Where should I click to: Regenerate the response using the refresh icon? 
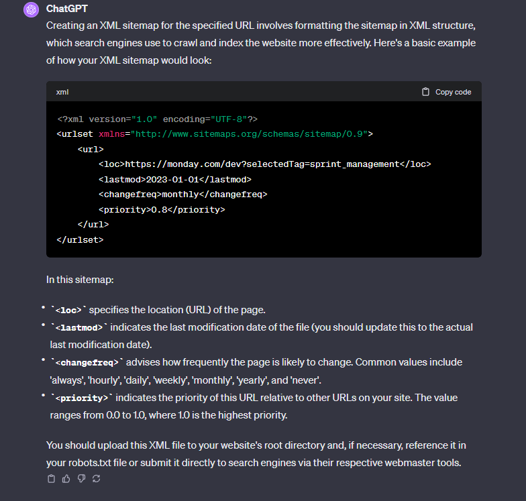(x=96, y=478)
